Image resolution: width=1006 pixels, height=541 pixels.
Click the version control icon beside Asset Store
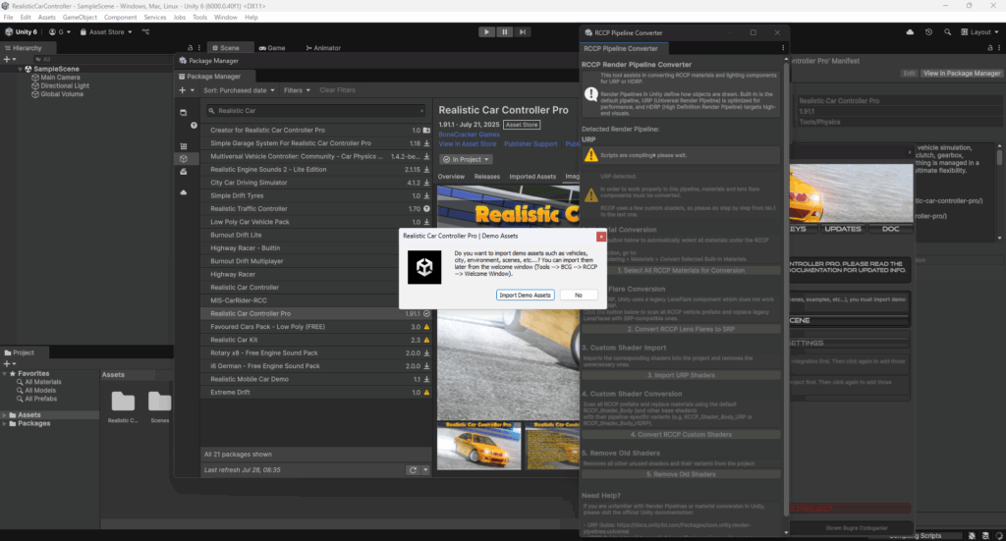[143, 31]
